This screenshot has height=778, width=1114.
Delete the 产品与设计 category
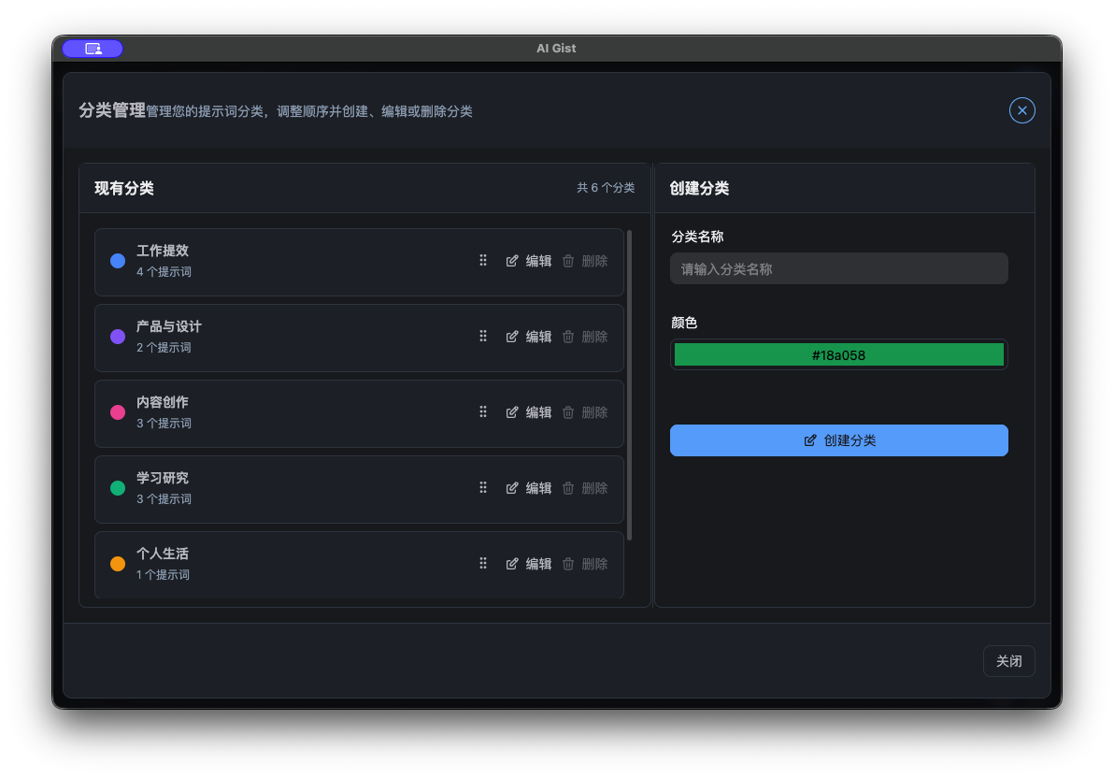click(x=585, y=337)
